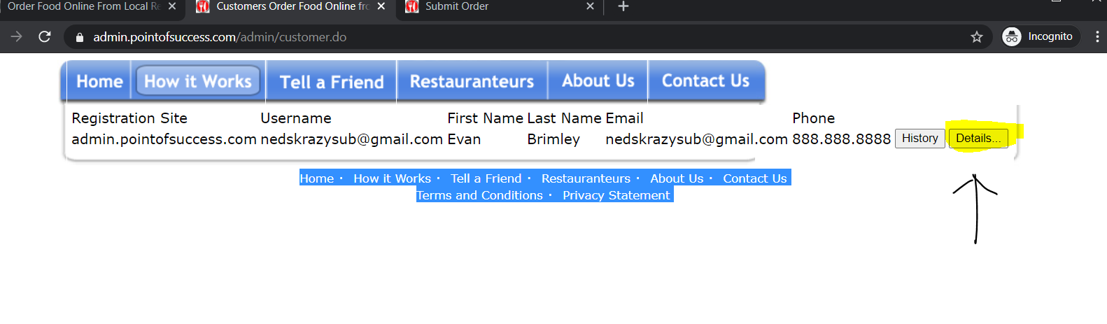The image size is (1107, 324).
Task: Select the Customers Order Food Online tab
Action: [x=292, y=7]
